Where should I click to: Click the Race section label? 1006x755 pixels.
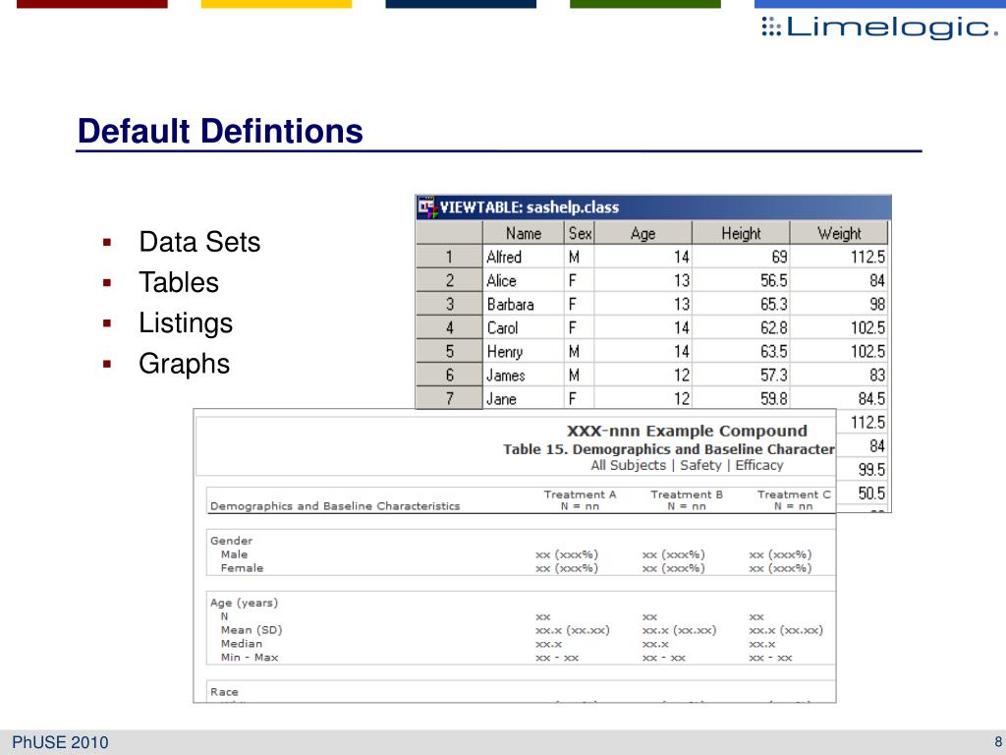coord(224,692)
